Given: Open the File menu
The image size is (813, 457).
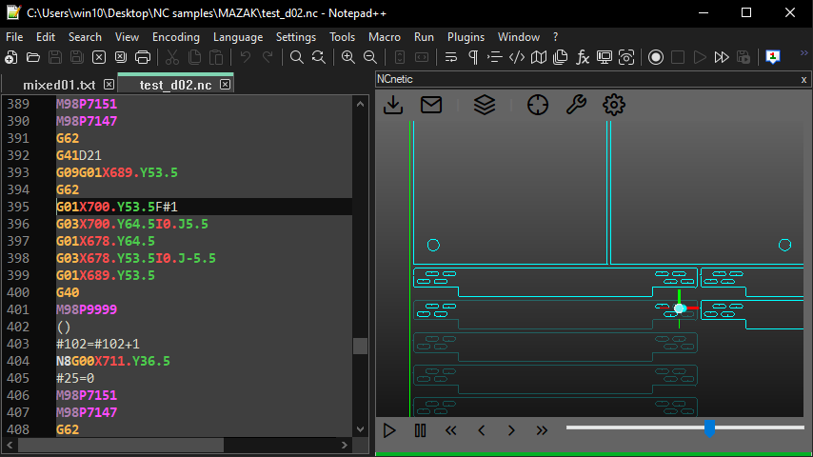Looking at the screenshot, I should click(14, 37).
